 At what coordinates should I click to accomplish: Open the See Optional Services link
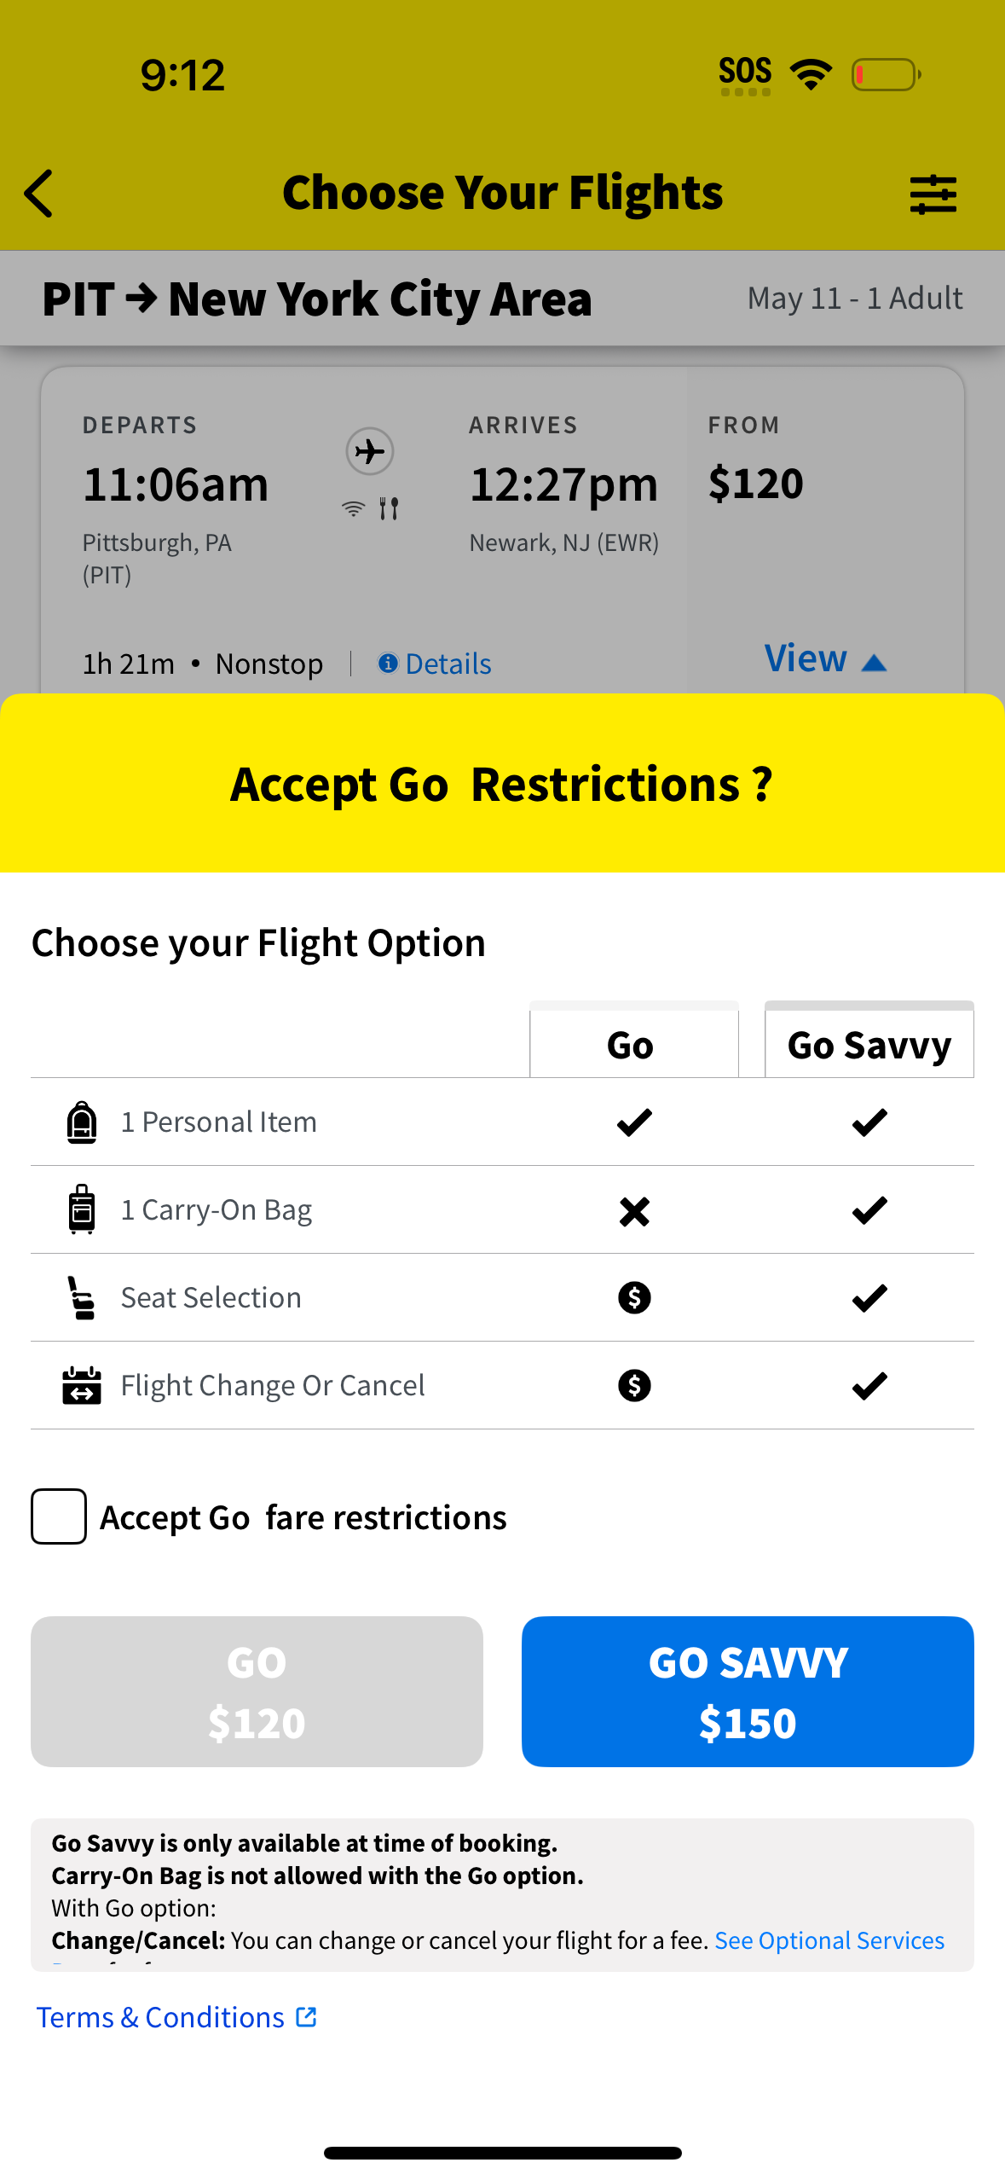829,1940
